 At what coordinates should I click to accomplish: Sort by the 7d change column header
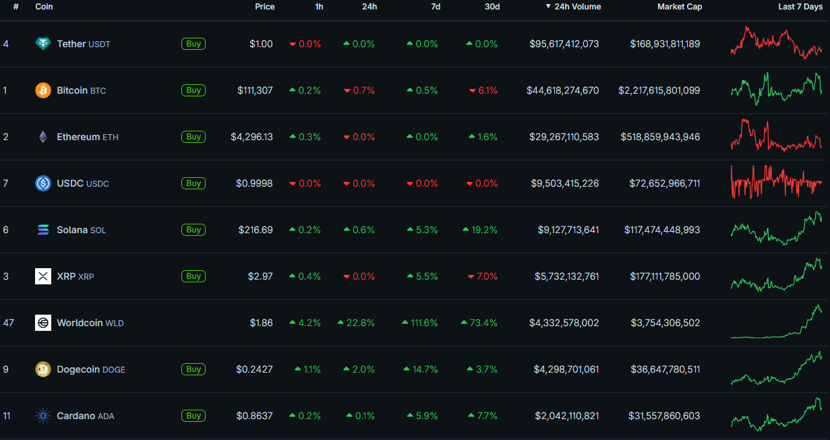pyautogui.click(x=436, y=7)
